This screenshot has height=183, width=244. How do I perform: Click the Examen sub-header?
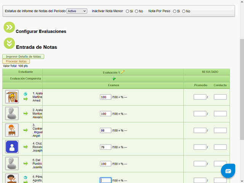point(114,85)
